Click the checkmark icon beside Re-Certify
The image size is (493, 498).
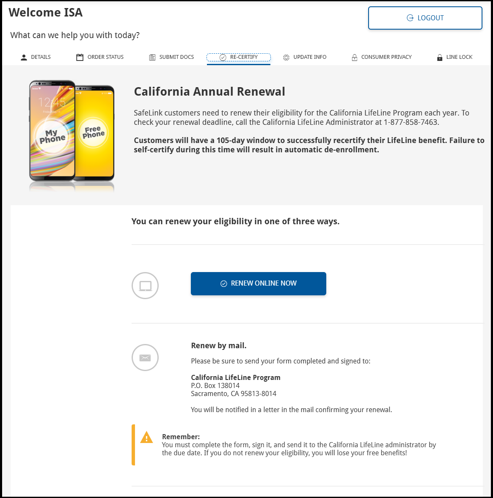click(x=223, y=57)
